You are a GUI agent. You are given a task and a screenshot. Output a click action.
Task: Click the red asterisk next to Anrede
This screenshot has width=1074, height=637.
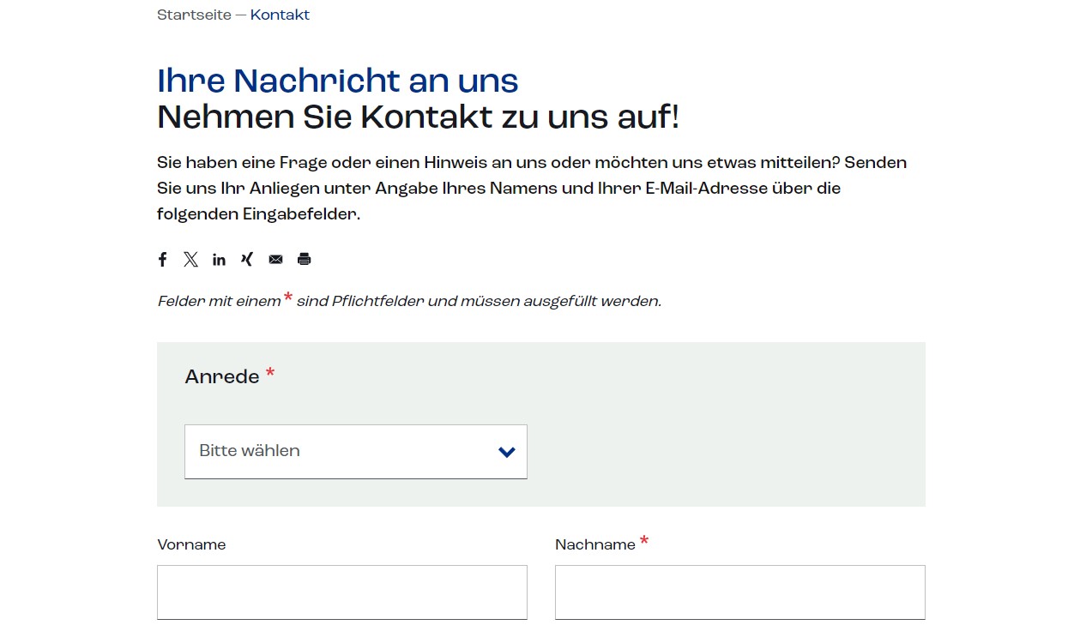click(x=269, y=372)
